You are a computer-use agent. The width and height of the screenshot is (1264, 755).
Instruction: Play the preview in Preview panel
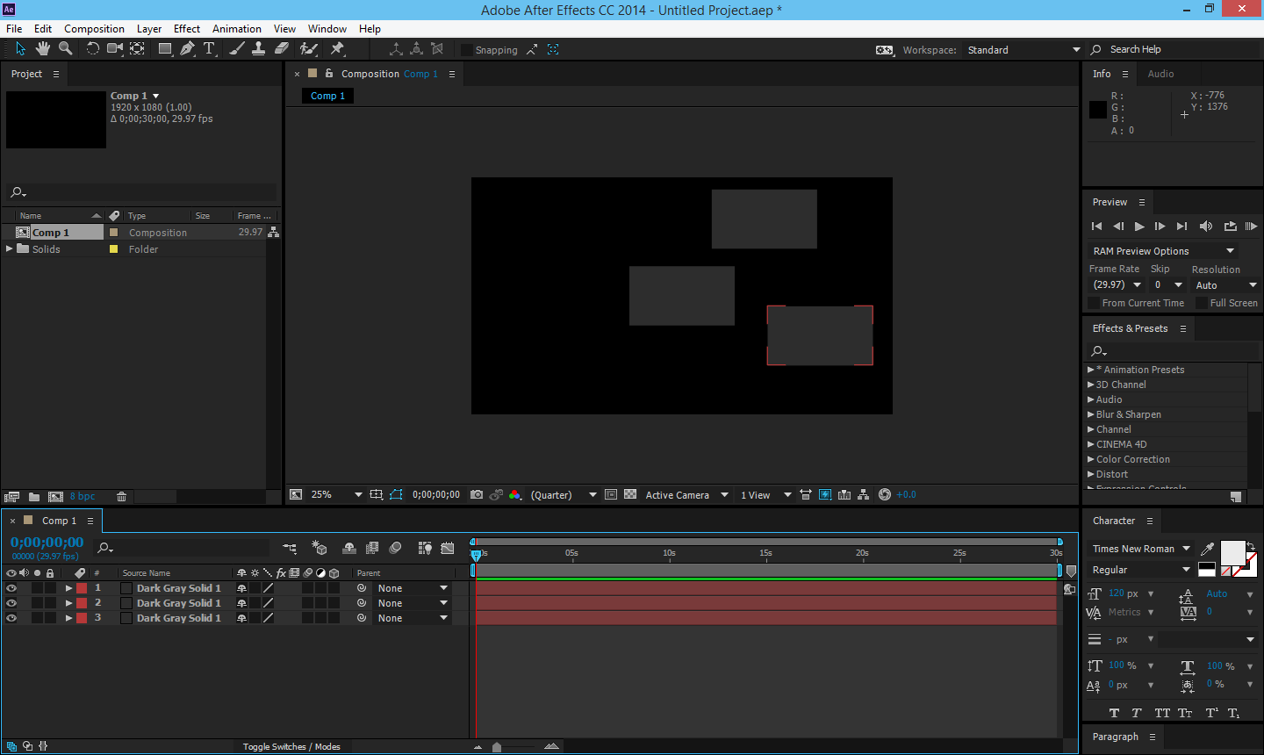click(1139, 226)
